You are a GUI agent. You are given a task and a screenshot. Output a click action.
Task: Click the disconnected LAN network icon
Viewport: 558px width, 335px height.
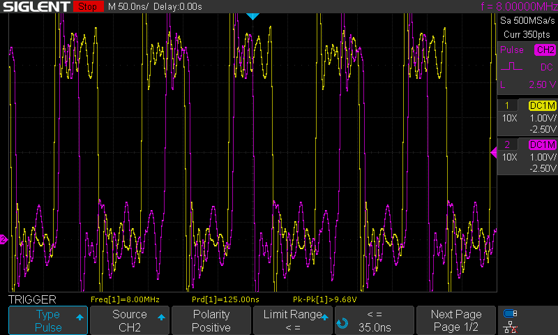coord(511,327)
